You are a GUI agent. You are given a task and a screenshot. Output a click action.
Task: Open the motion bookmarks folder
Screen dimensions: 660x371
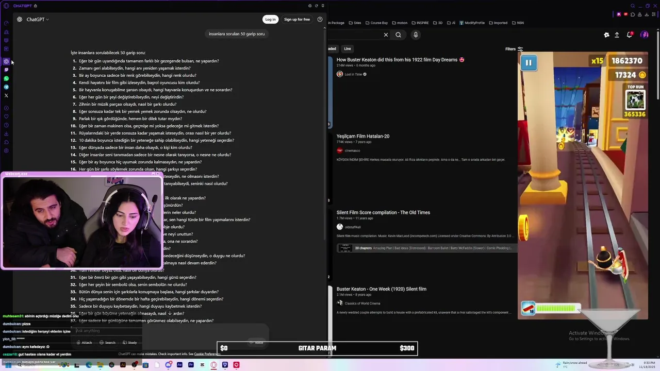(x=400, y=23)
